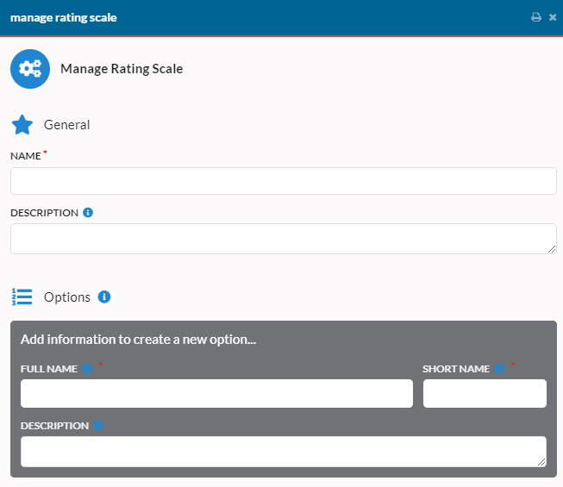The width and height of the screenshot is (563, 487).
Task: Click the Manage Rating Scale gears icon
Action: point(30,69)
